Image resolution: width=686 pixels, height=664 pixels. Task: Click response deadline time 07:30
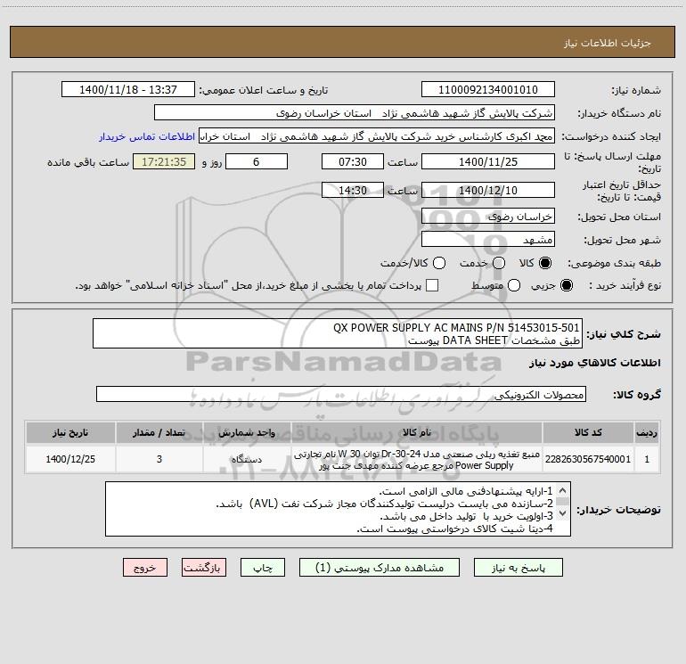353,161
